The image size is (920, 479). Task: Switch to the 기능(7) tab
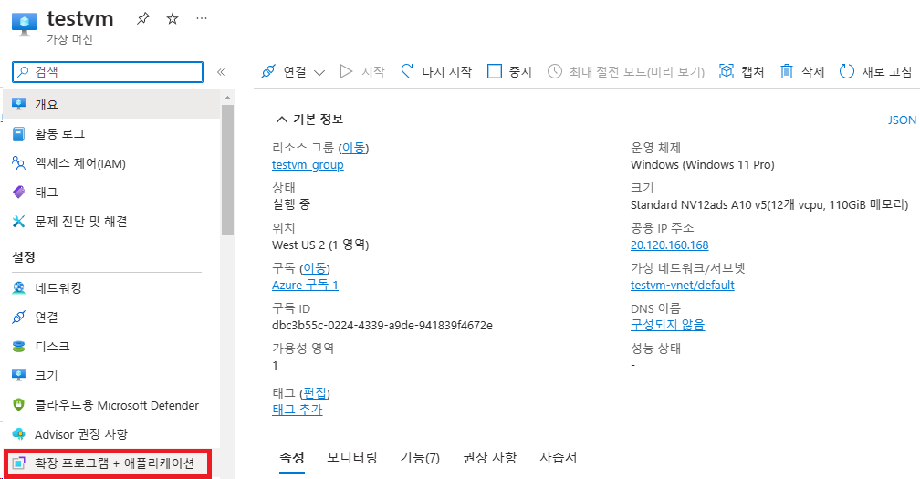coord(420,457)
